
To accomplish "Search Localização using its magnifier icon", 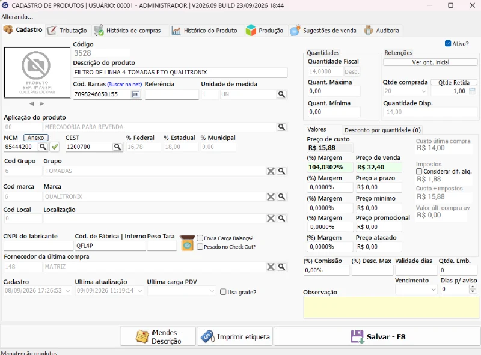I will (281, 218).
